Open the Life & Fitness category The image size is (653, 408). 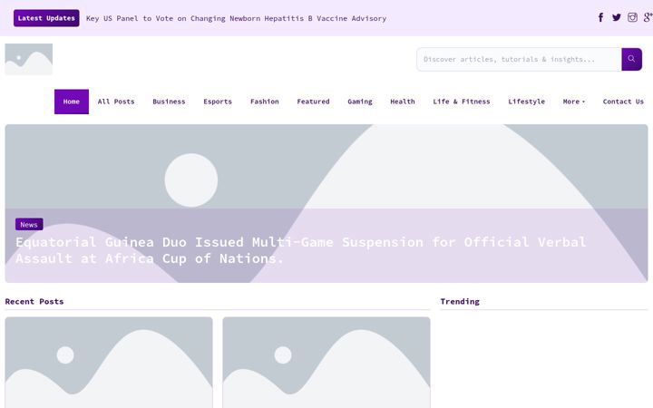[462, 102]
